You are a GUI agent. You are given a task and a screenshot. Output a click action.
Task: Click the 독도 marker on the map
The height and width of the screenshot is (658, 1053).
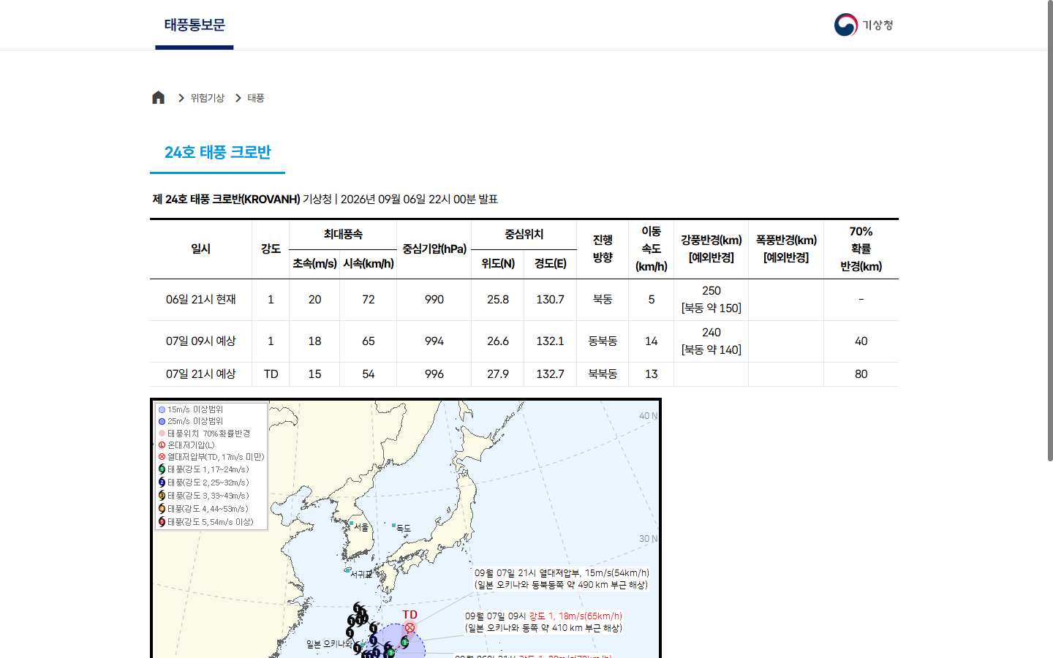click(393, 525)
